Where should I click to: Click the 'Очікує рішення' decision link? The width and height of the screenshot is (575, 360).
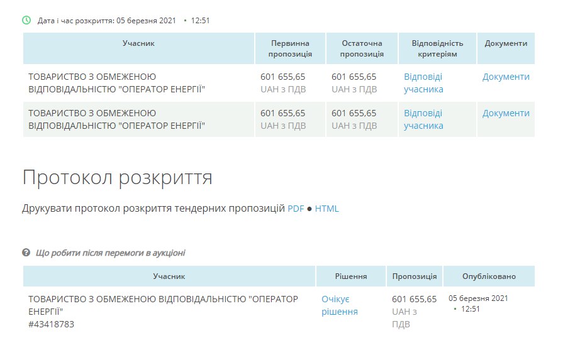[340, 305]
